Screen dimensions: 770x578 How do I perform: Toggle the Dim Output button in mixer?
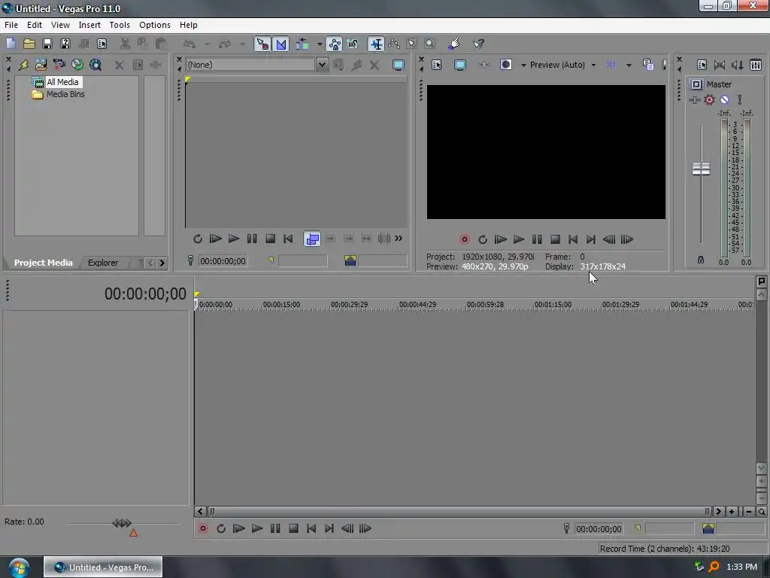[x=738, y=65]
